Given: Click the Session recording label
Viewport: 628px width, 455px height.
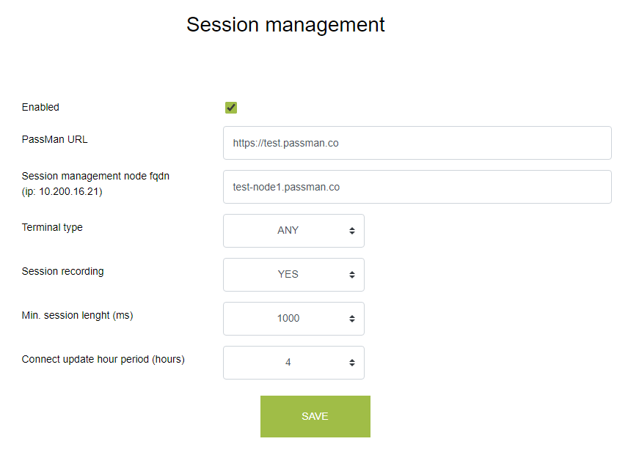Looking at the screenshot, I should click(x=62, y=271).
